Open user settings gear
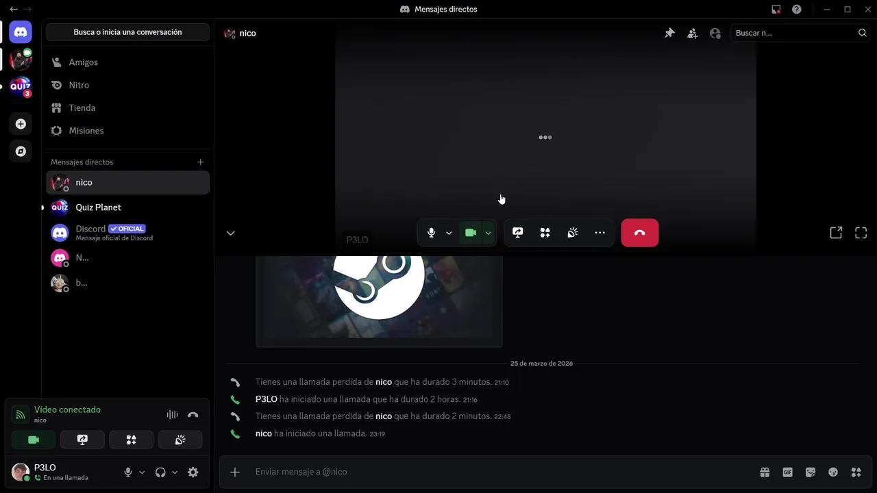877x493 pixels. (x=193, y=472)
